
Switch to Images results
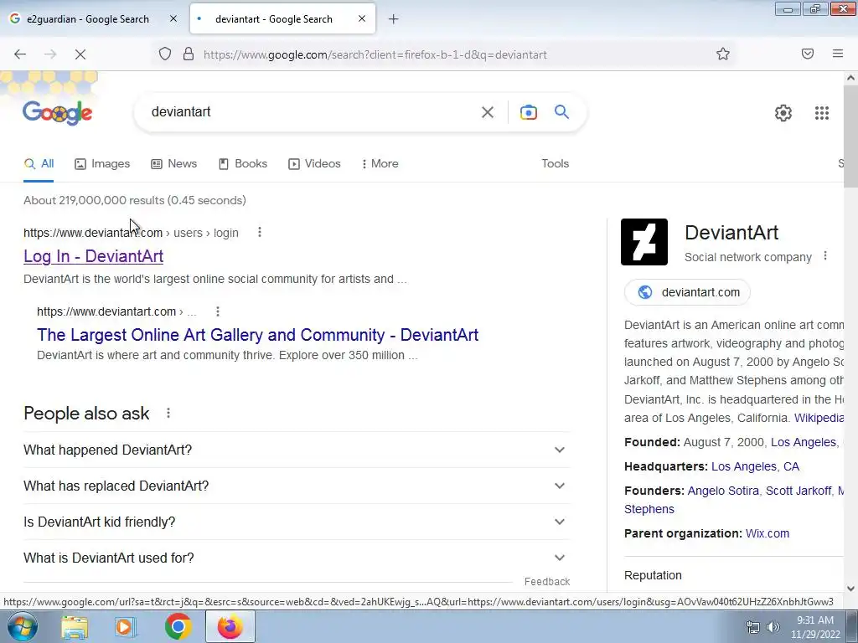102,163
